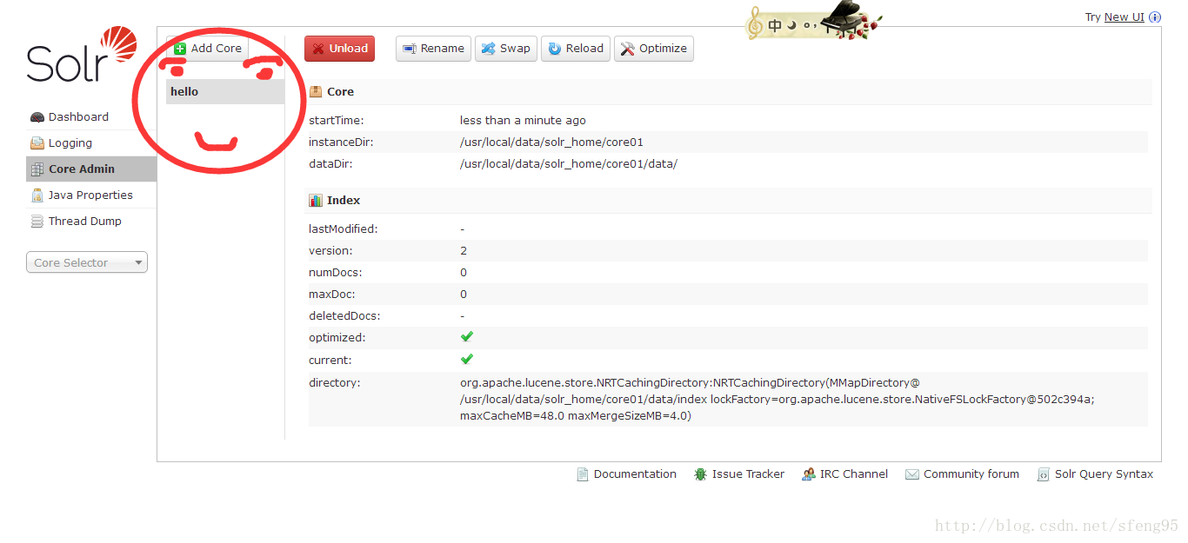The height and width of the screenshot is (543, 1188).
Task: Open Java Properties page
Action: [x=90, y=195]
